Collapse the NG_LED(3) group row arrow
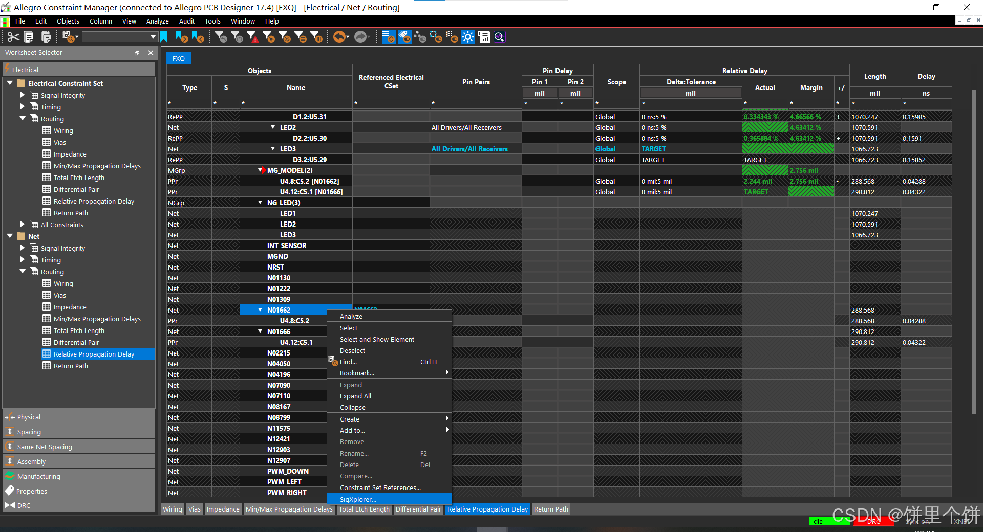The width and height of the screenshot is (983, 532). pos(260,202)
